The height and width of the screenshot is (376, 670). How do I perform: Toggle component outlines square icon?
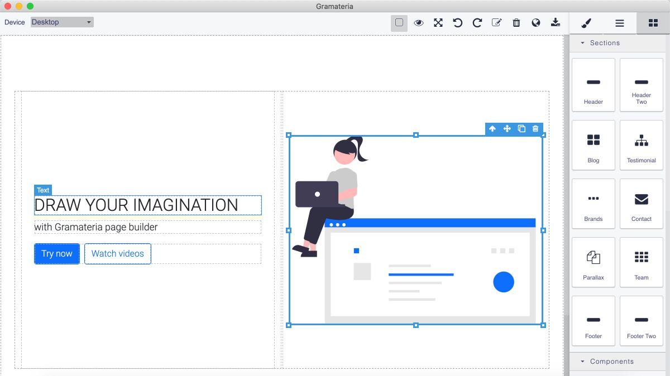399,22
